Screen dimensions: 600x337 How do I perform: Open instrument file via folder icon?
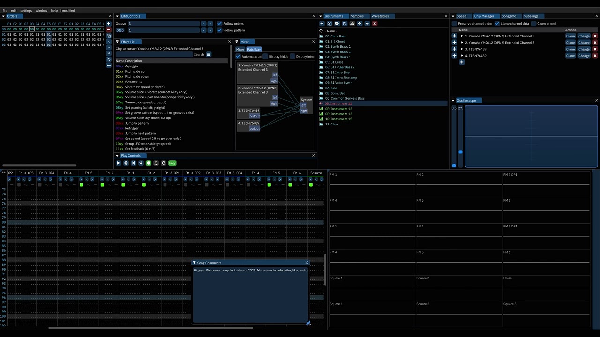tap(337, 23)
